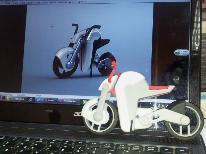Switch to UP! V2.0 Beta2 taskbar window

pyautogui.click(x=46, y=100)
